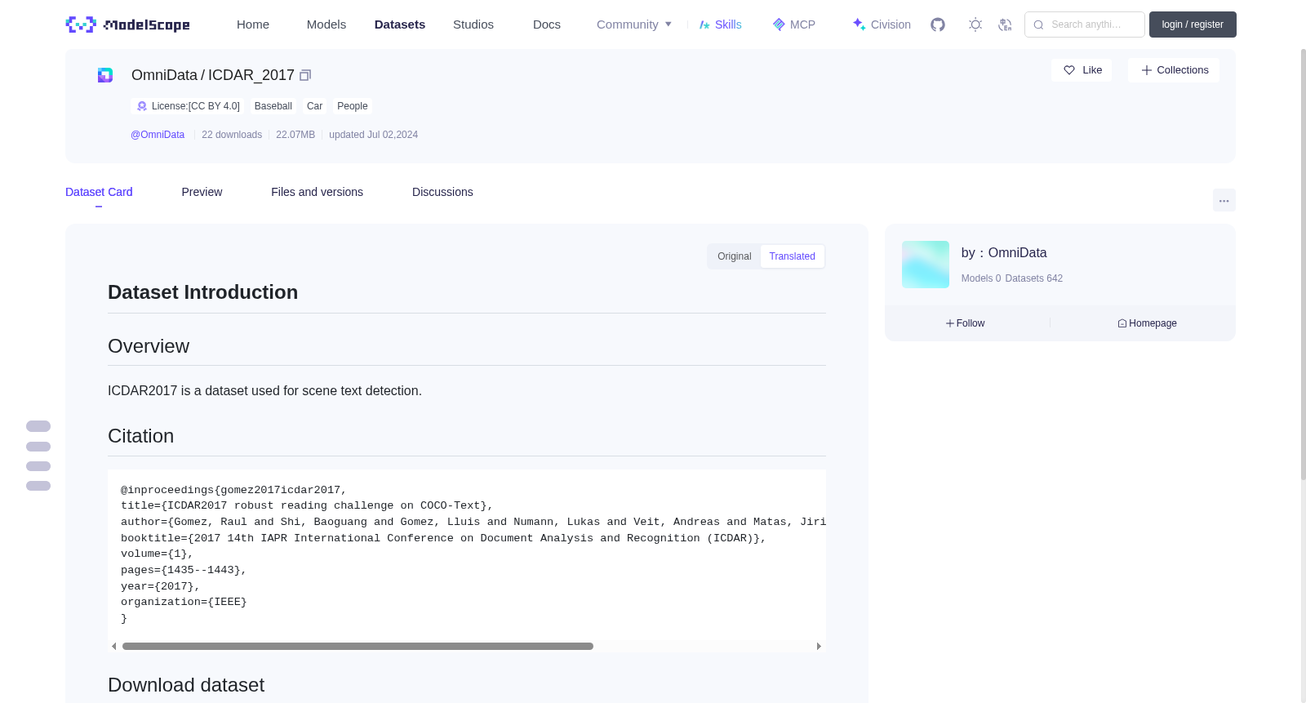Click the citation scroll right arrow

click(819, 646)
